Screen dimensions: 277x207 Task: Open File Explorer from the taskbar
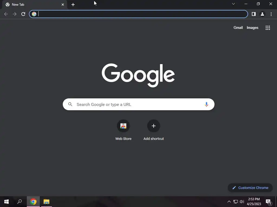(x=47, y=202)
